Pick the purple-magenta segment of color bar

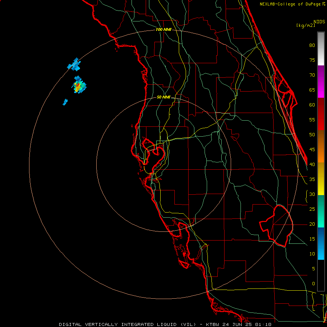pyautogui.click(x=321, y=81)
